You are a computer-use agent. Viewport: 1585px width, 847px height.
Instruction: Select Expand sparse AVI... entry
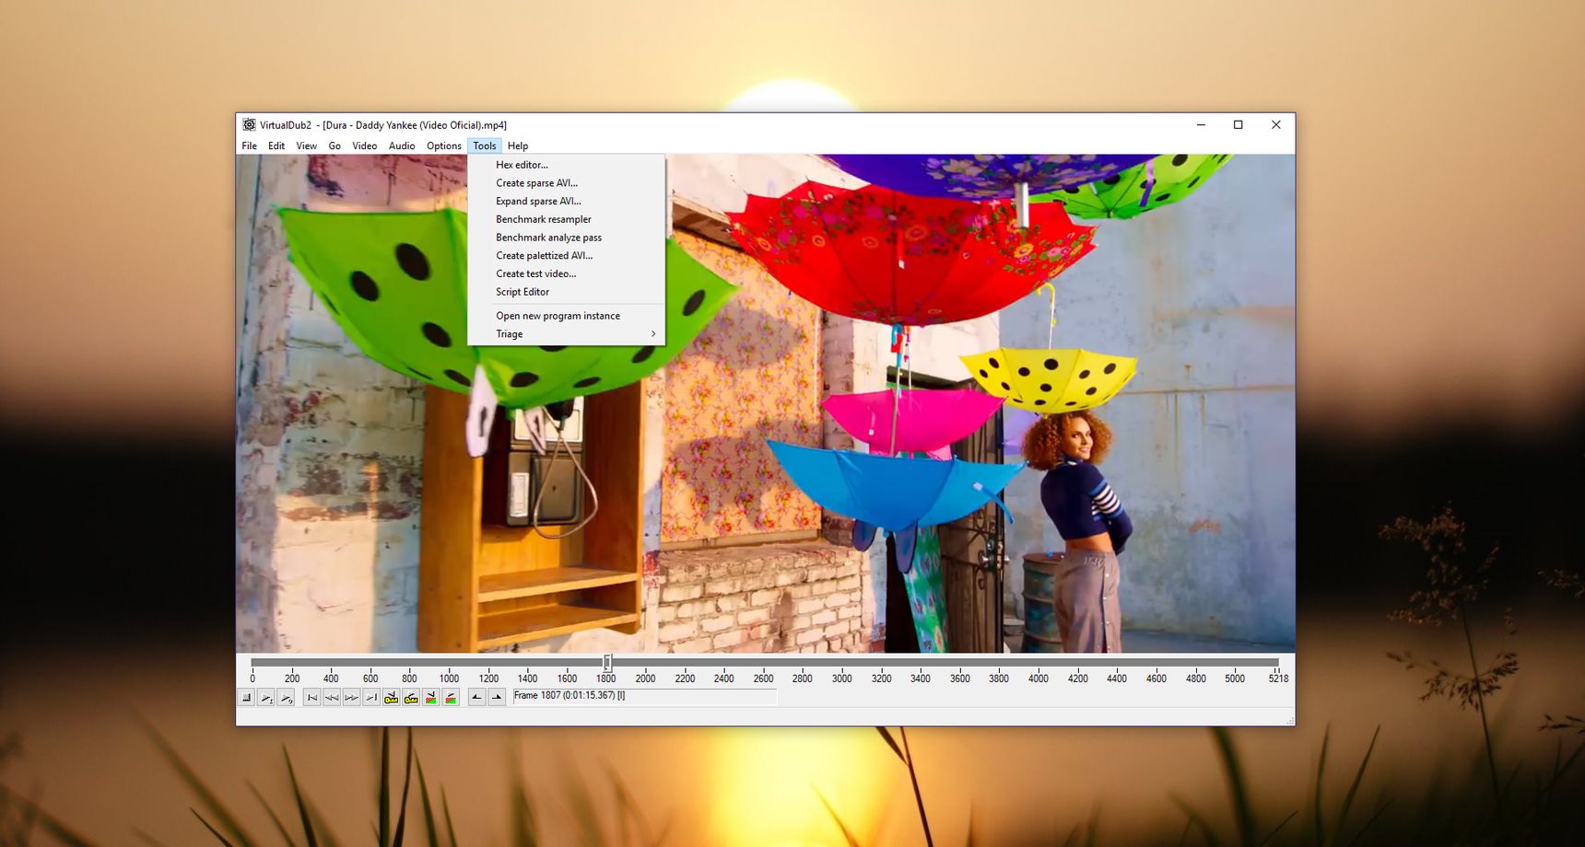tap(566, 201)
